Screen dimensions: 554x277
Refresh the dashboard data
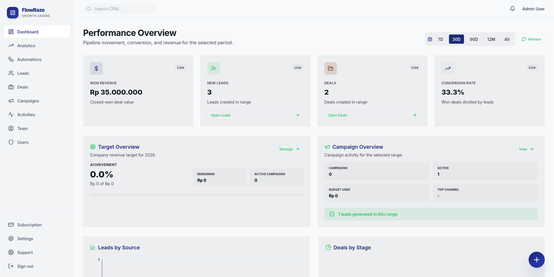pyautogui.click(x=531, y=39)
